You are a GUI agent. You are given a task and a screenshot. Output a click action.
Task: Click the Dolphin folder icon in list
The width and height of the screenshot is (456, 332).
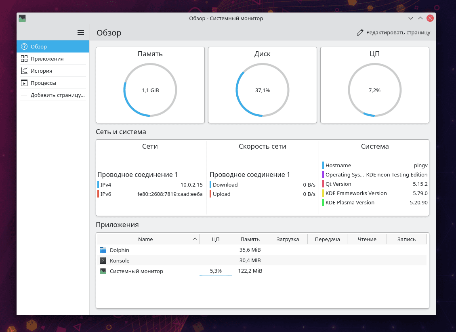pyautogui.click(x=103, y=250)
